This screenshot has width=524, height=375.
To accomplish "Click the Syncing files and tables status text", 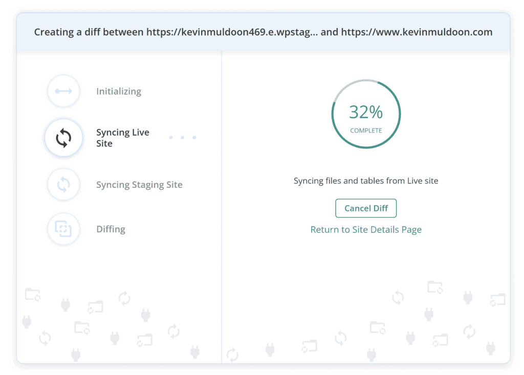I will coord(366,181).
